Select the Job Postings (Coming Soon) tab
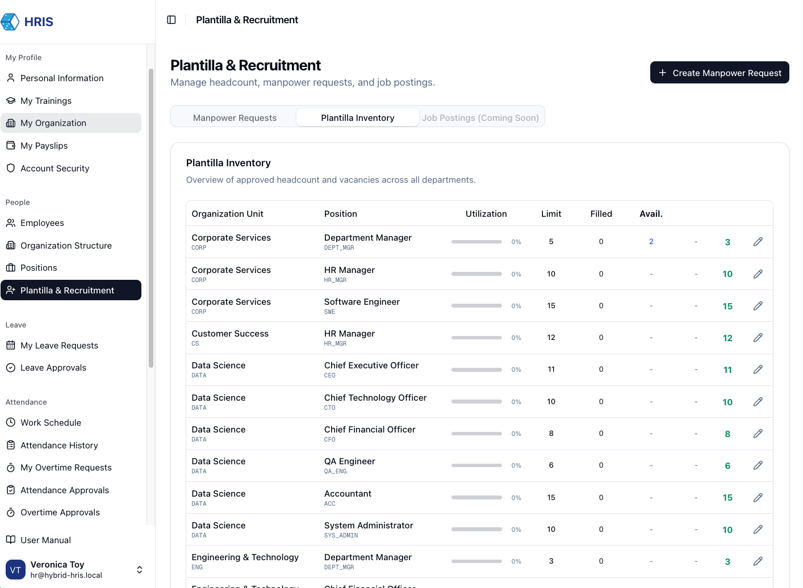 coord(480,117)
